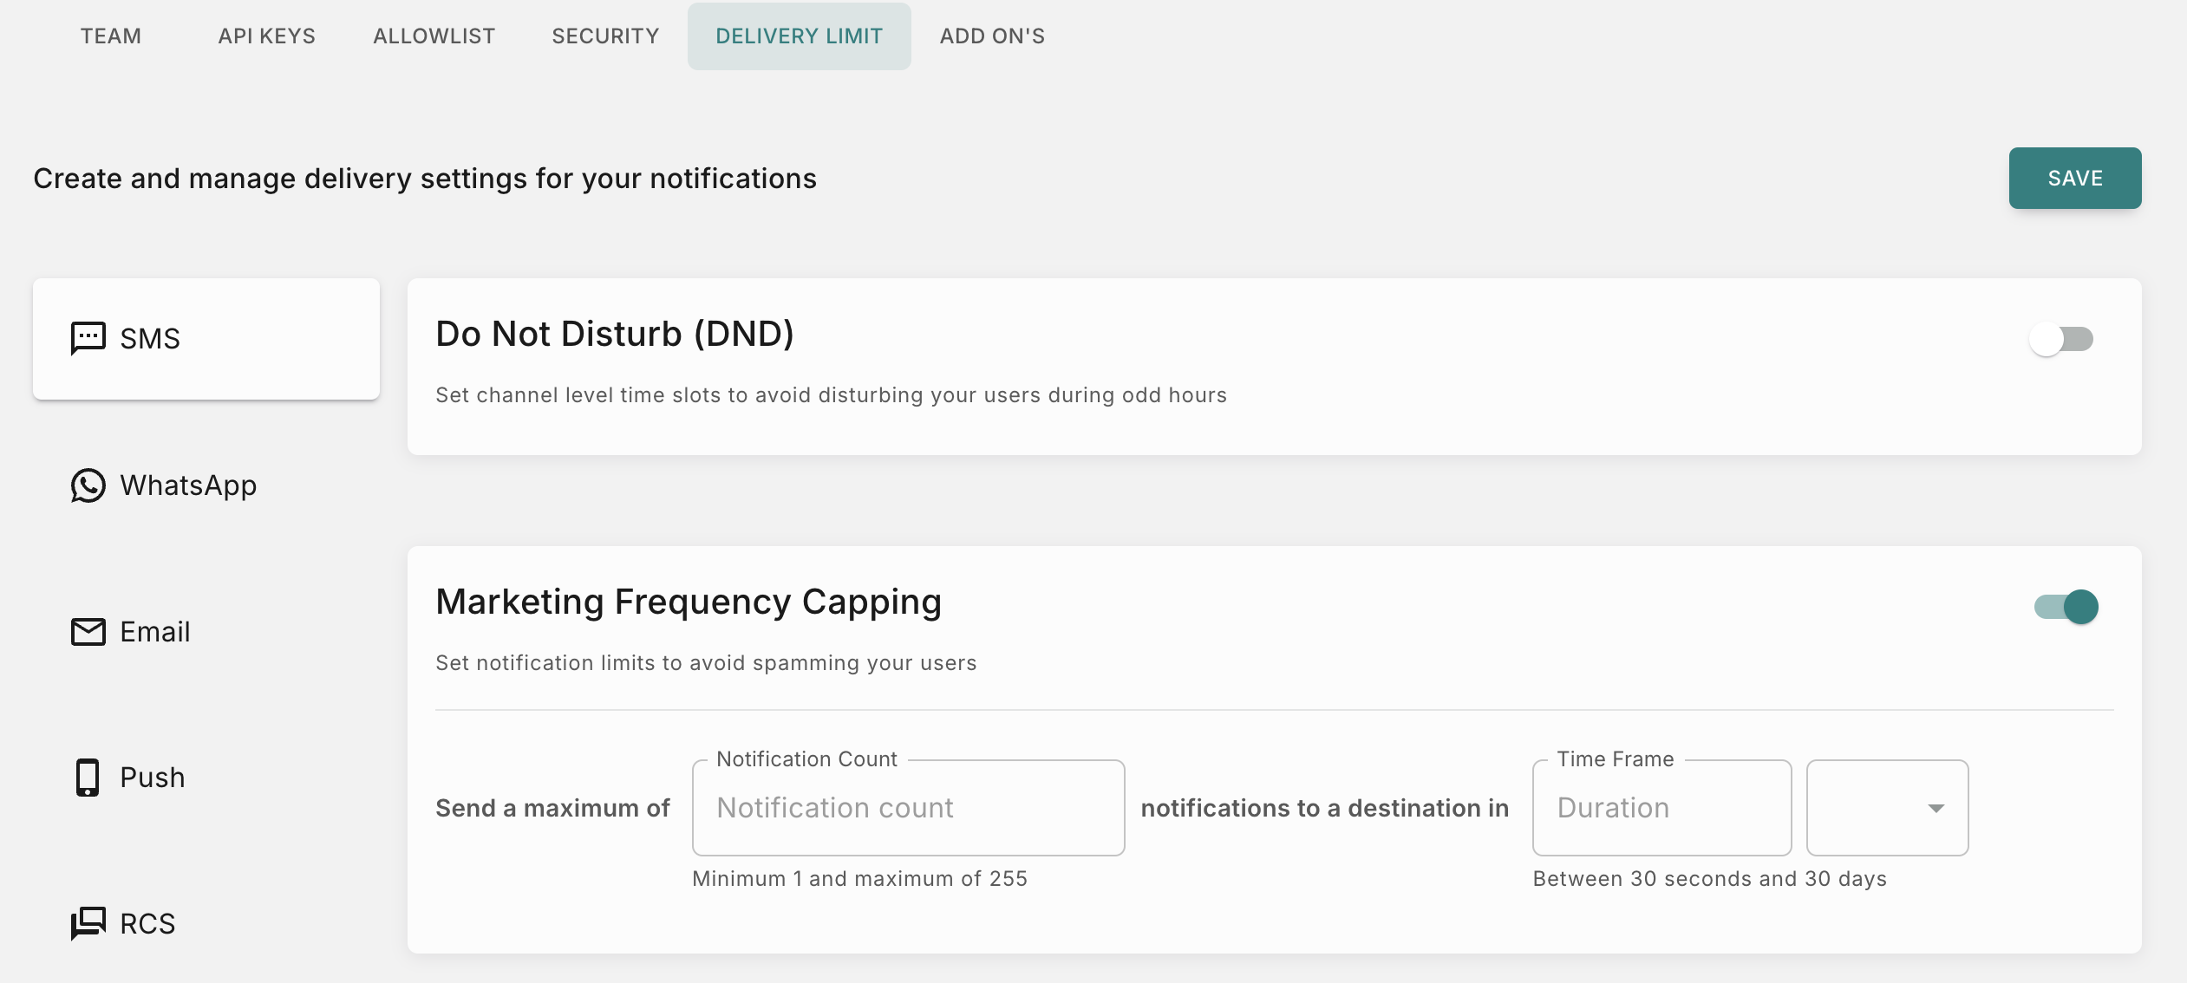The width and height of the screenshot is (2187, 983).
Task: Select WhatsApp channel label
Action: 188,485
